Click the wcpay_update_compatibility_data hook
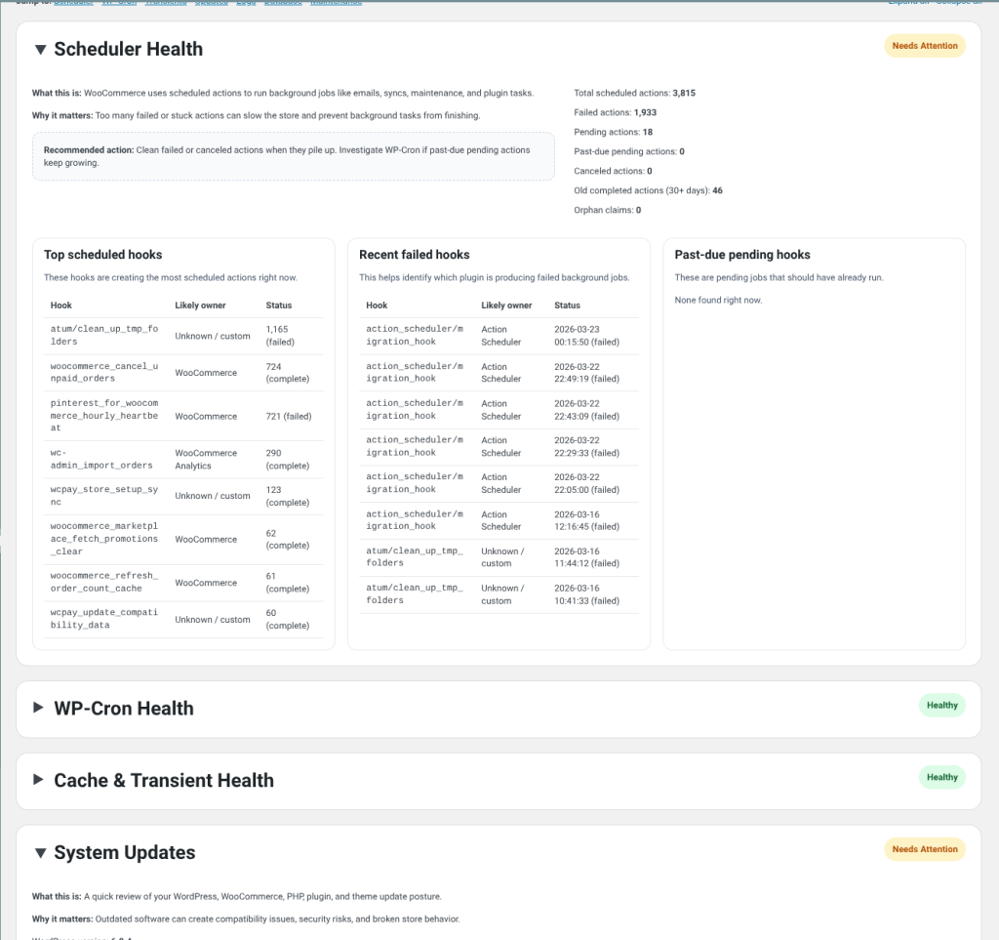 tap(103, 619)
